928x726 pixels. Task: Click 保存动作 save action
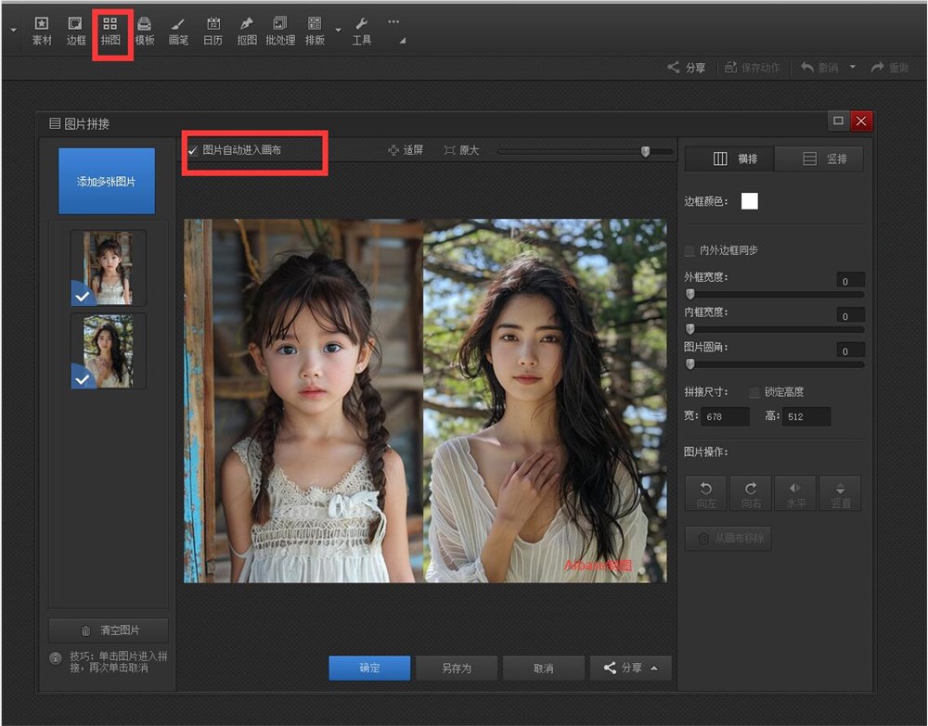(753, 68)
